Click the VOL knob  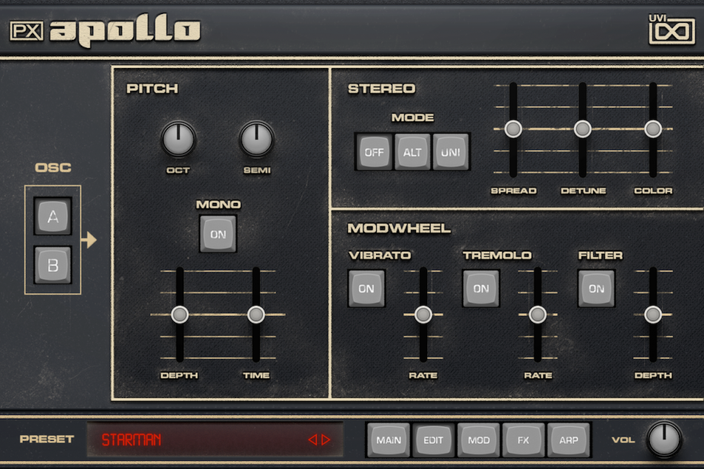(666, 439)
